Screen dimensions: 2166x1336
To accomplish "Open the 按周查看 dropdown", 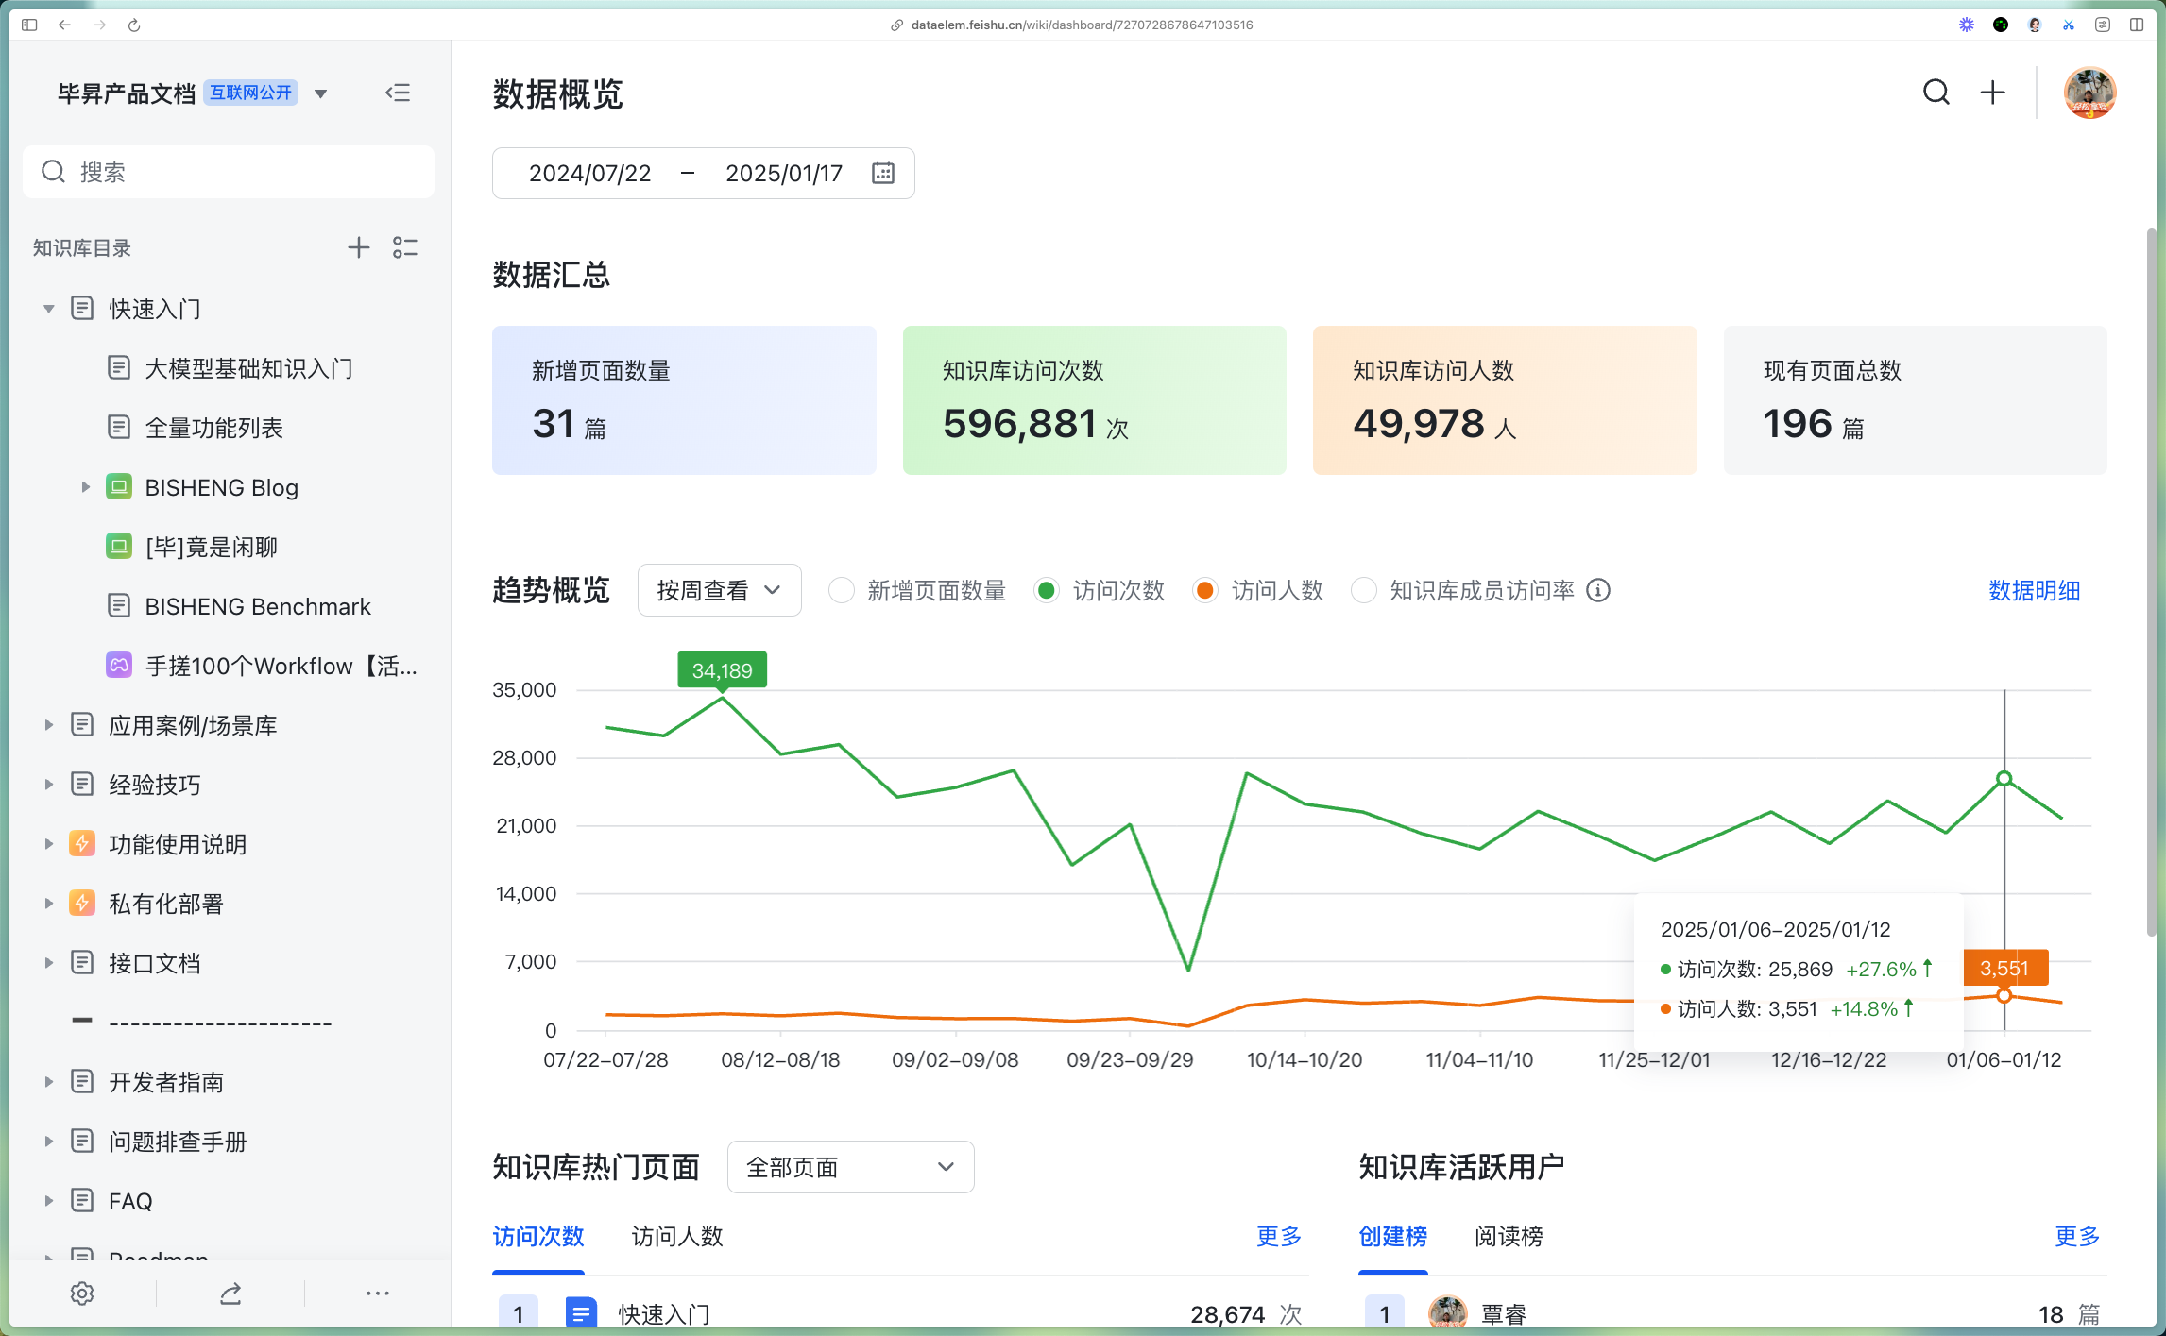I will 719,590.
